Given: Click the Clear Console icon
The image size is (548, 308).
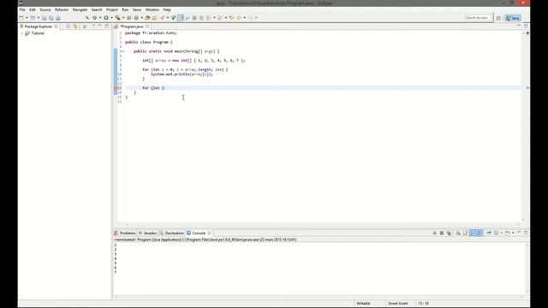Looking at the screenshot, I should [458, 233].
